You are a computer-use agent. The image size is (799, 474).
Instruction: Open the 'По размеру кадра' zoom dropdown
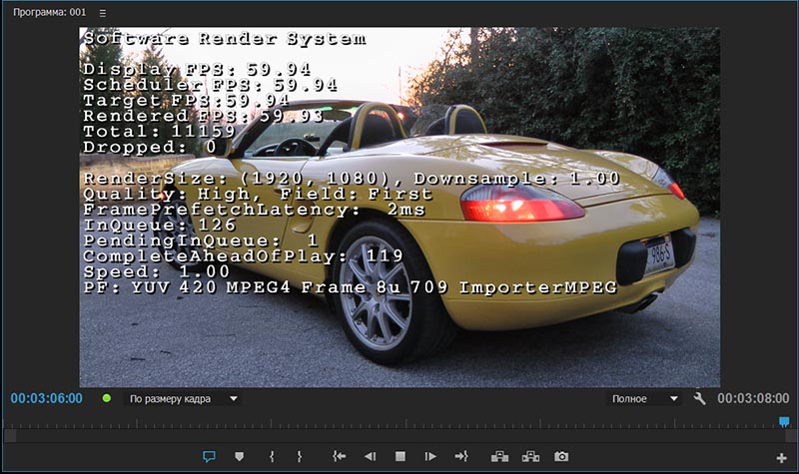pyautogui.click(x=183, y=398)
